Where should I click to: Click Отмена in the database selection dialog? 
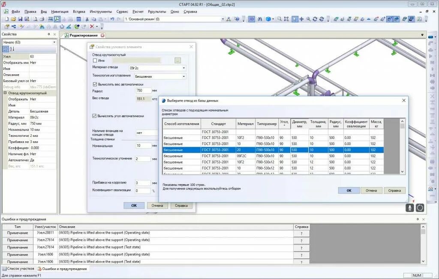(x=371, y=191)
